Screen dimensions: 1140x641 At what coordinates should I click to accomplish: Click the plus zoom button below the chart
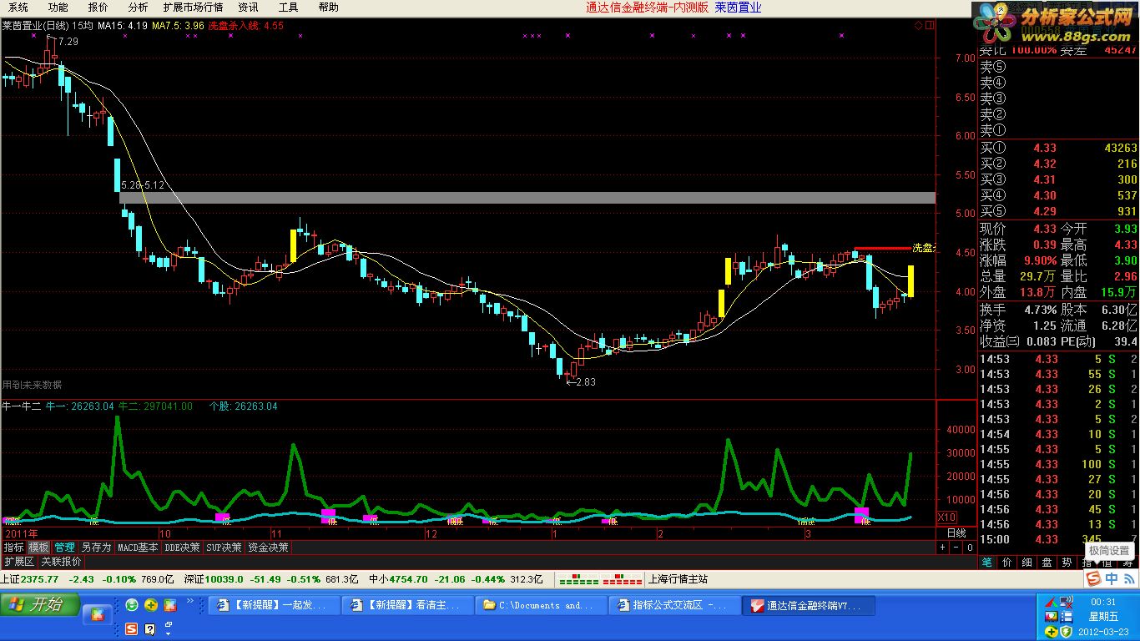(942, 548)
